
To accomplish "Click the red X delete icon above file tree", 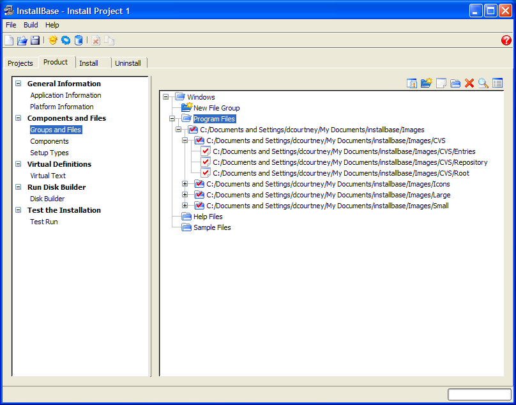I will pos(469,83).
